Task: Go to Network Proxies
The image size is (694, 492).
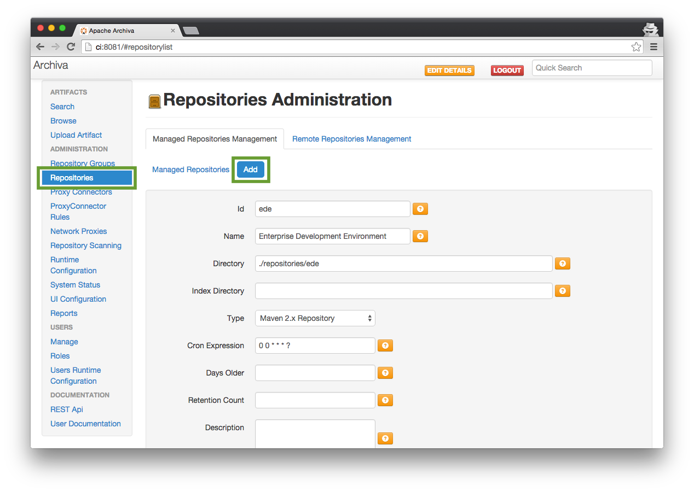Action: pyautogui.click(x=79, y=231)
